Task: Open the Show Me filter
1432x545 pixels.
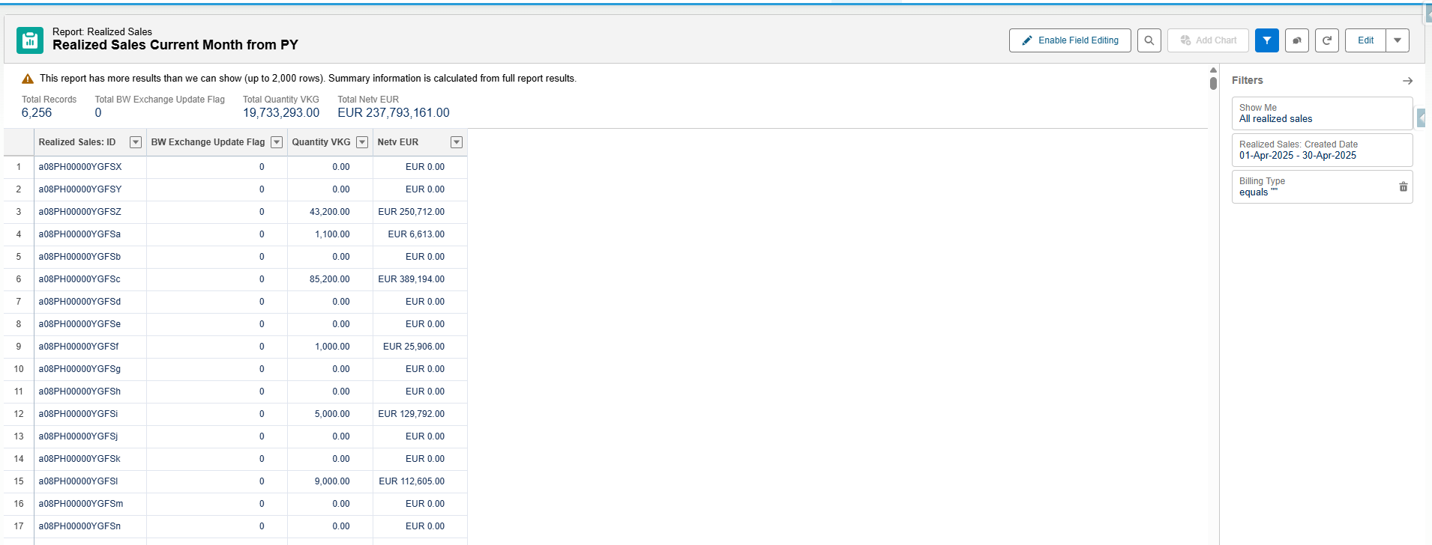Action: point(1321,113)
